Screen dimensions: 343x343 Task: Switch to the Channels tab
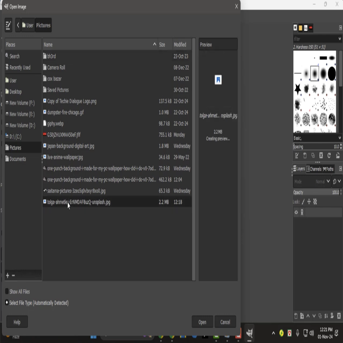[x=314, y=169]
